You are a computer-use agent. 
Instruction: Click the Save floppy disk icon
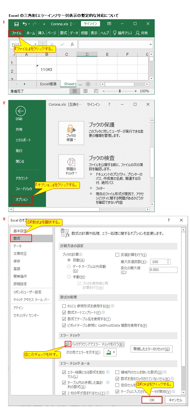pos(16,24)
